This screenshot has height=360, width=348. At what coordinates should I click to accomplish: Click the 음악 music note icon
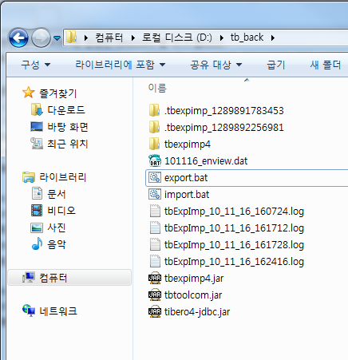pyautogui.click(x=37, y=243)
